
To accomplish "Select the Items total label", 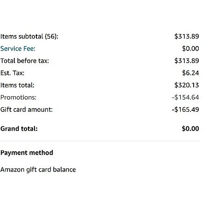I will click(17, 85).
